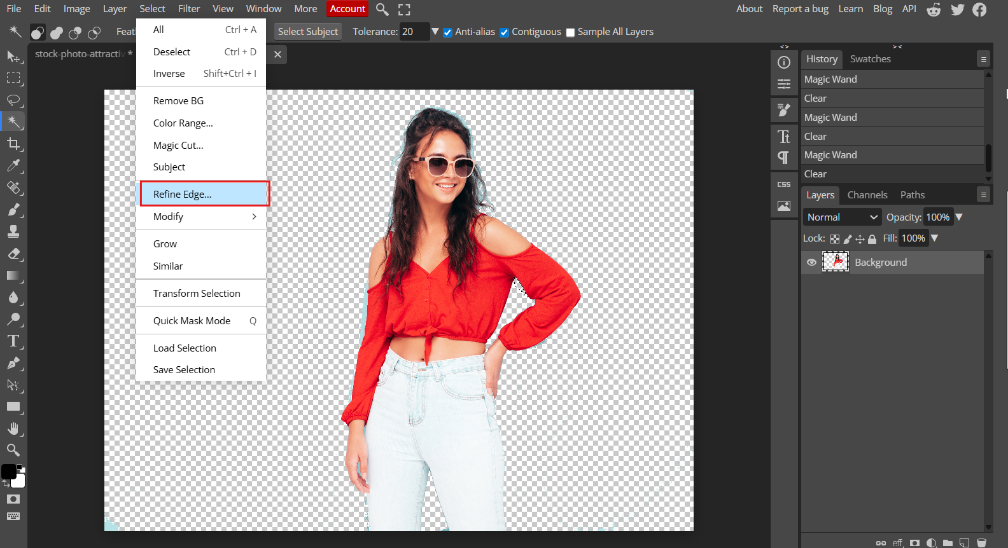This screenshot has width=1008, height=548.
Task: Open the search magnifier in menu bar
Action: tap(382, 9)
